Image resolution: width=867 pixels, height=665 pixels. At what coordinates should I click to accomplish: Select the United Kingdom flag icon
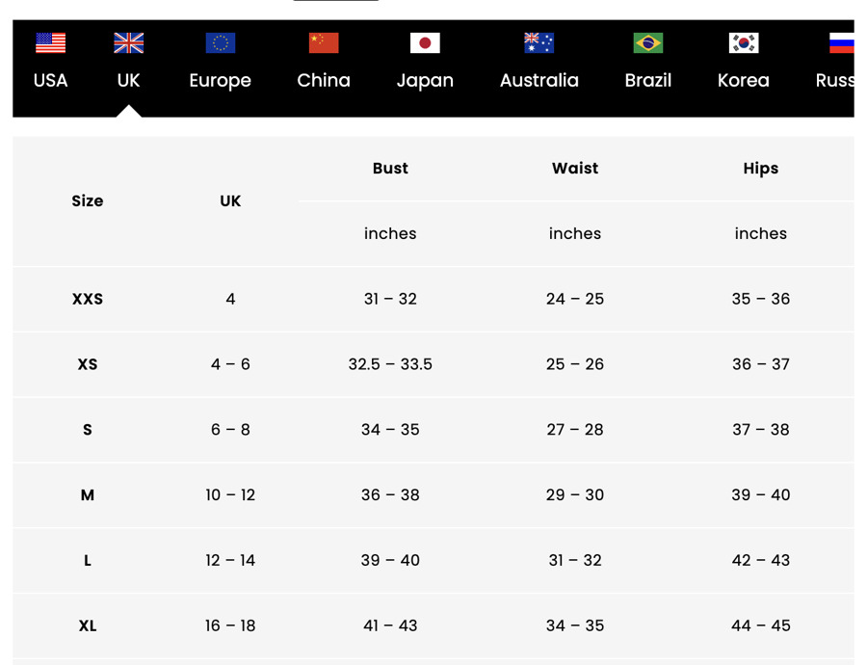(128, 42)
